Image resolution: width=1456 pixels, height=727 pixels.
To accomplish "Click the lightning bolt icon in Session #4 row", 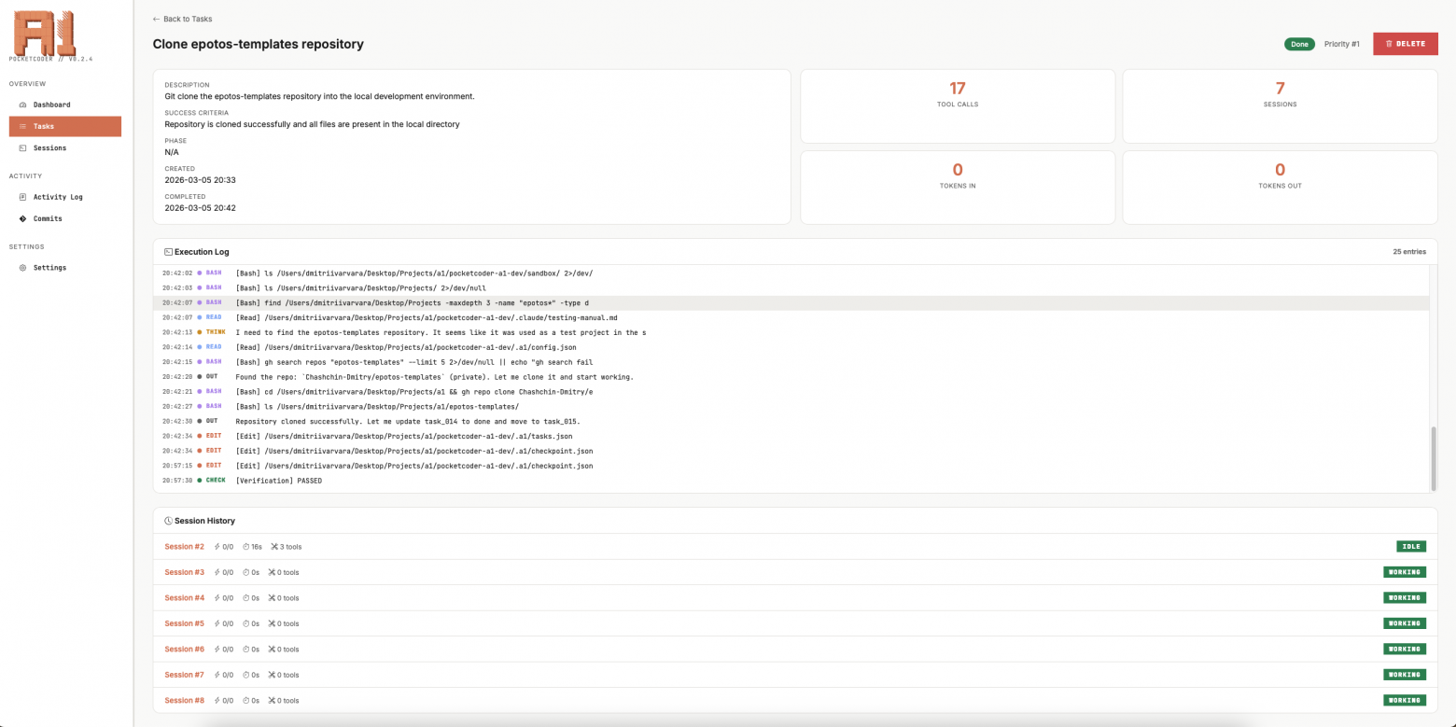I will (x=217, y=598).
